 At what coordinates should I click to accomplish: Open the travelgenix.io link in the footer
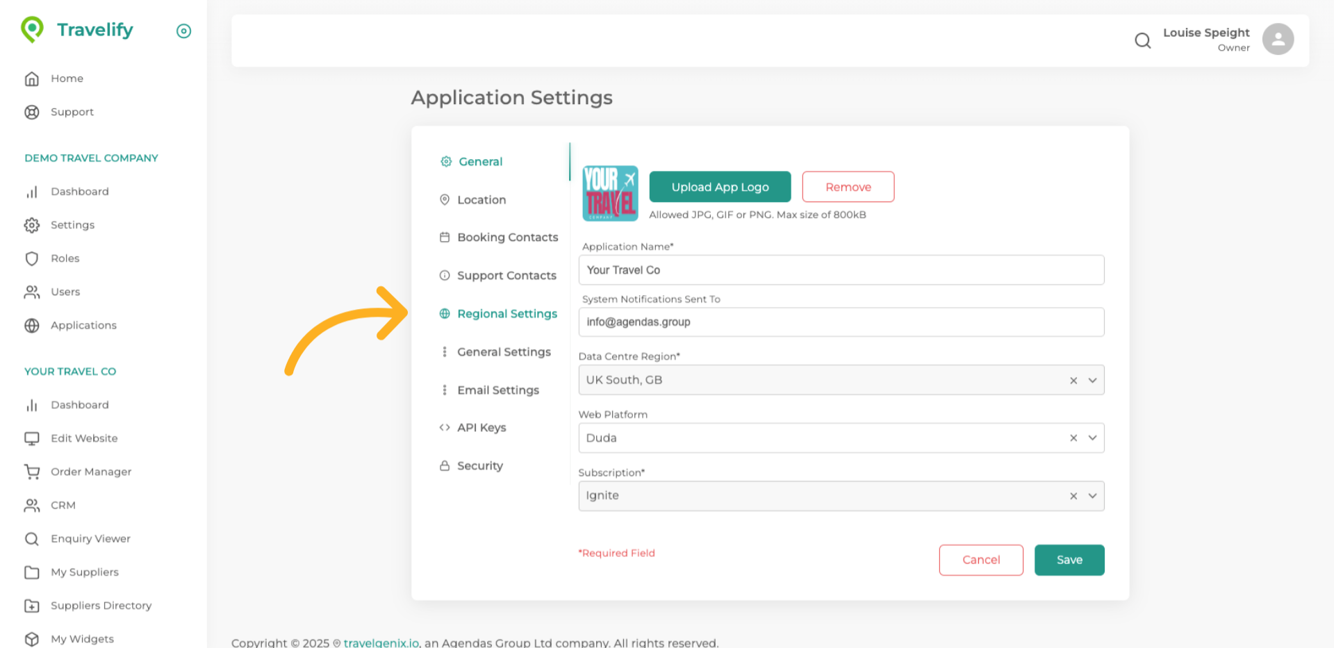pyautogui.click(x=381, y=642)
